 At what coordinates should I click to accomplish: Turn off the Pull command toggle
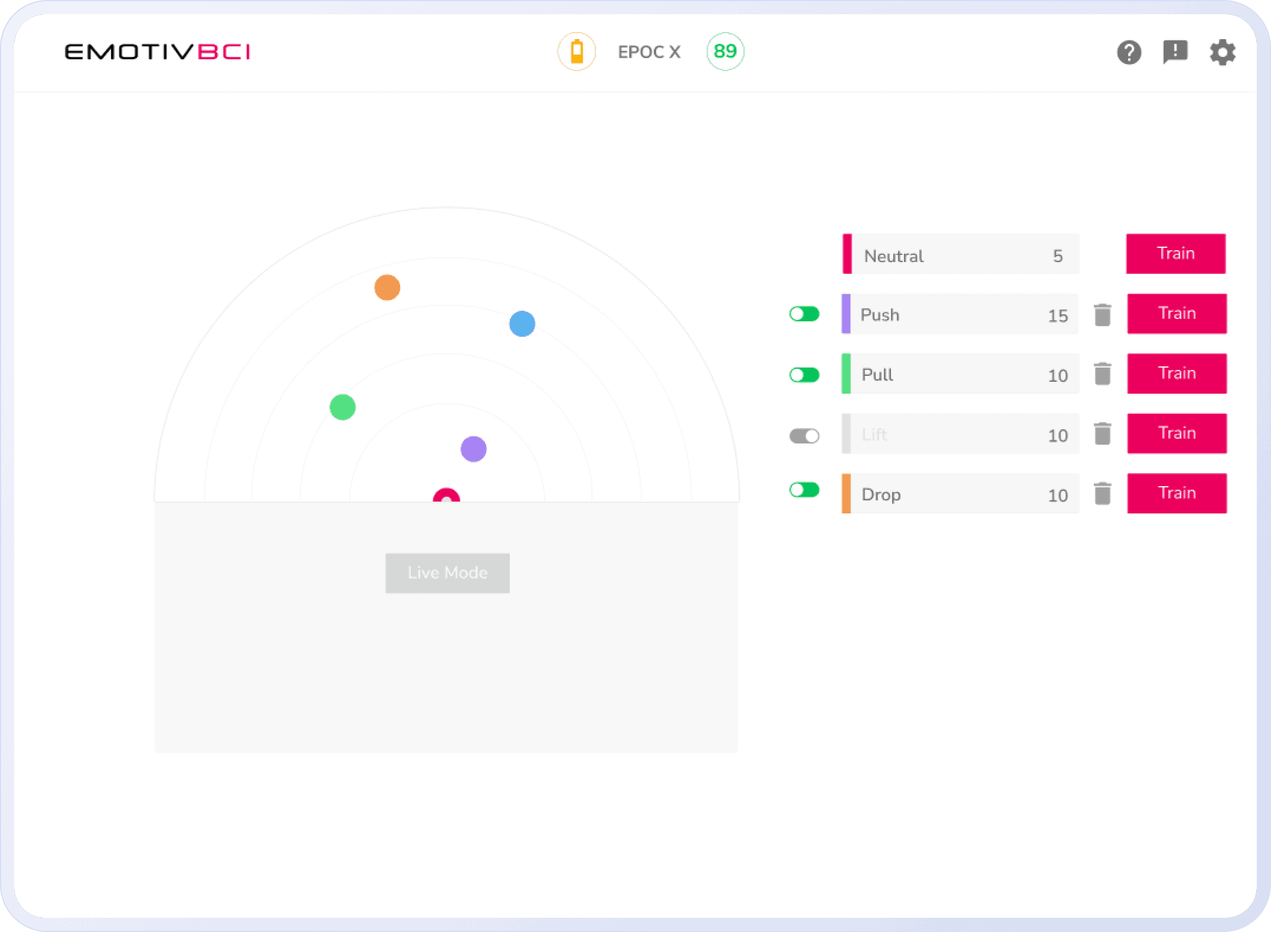(804, 375)
